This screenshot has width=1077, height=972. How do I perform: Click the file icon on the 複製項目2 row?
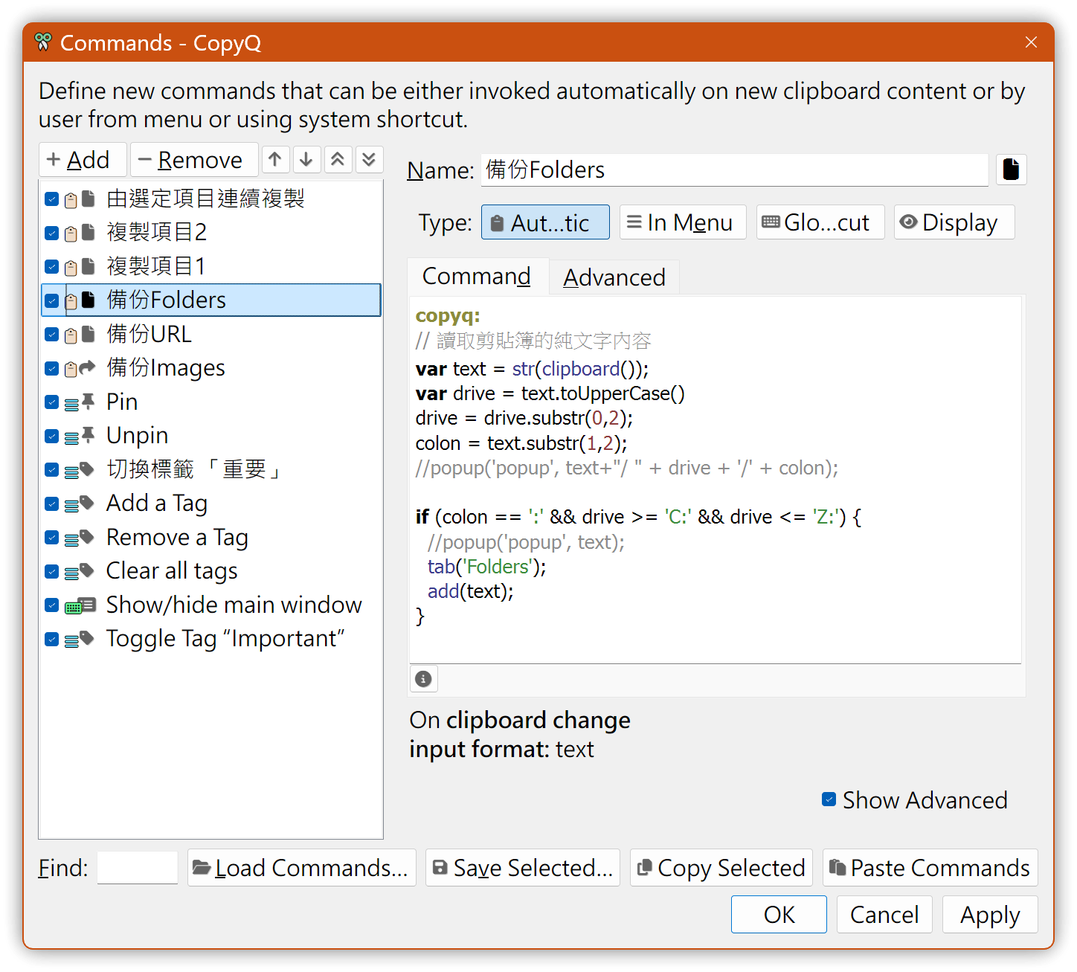pos(89,232)
